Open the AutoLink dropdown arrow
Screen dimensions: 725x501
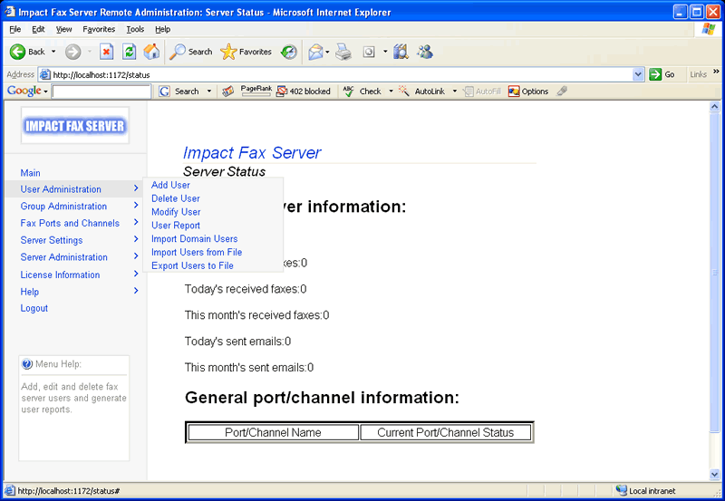(455, 91)
